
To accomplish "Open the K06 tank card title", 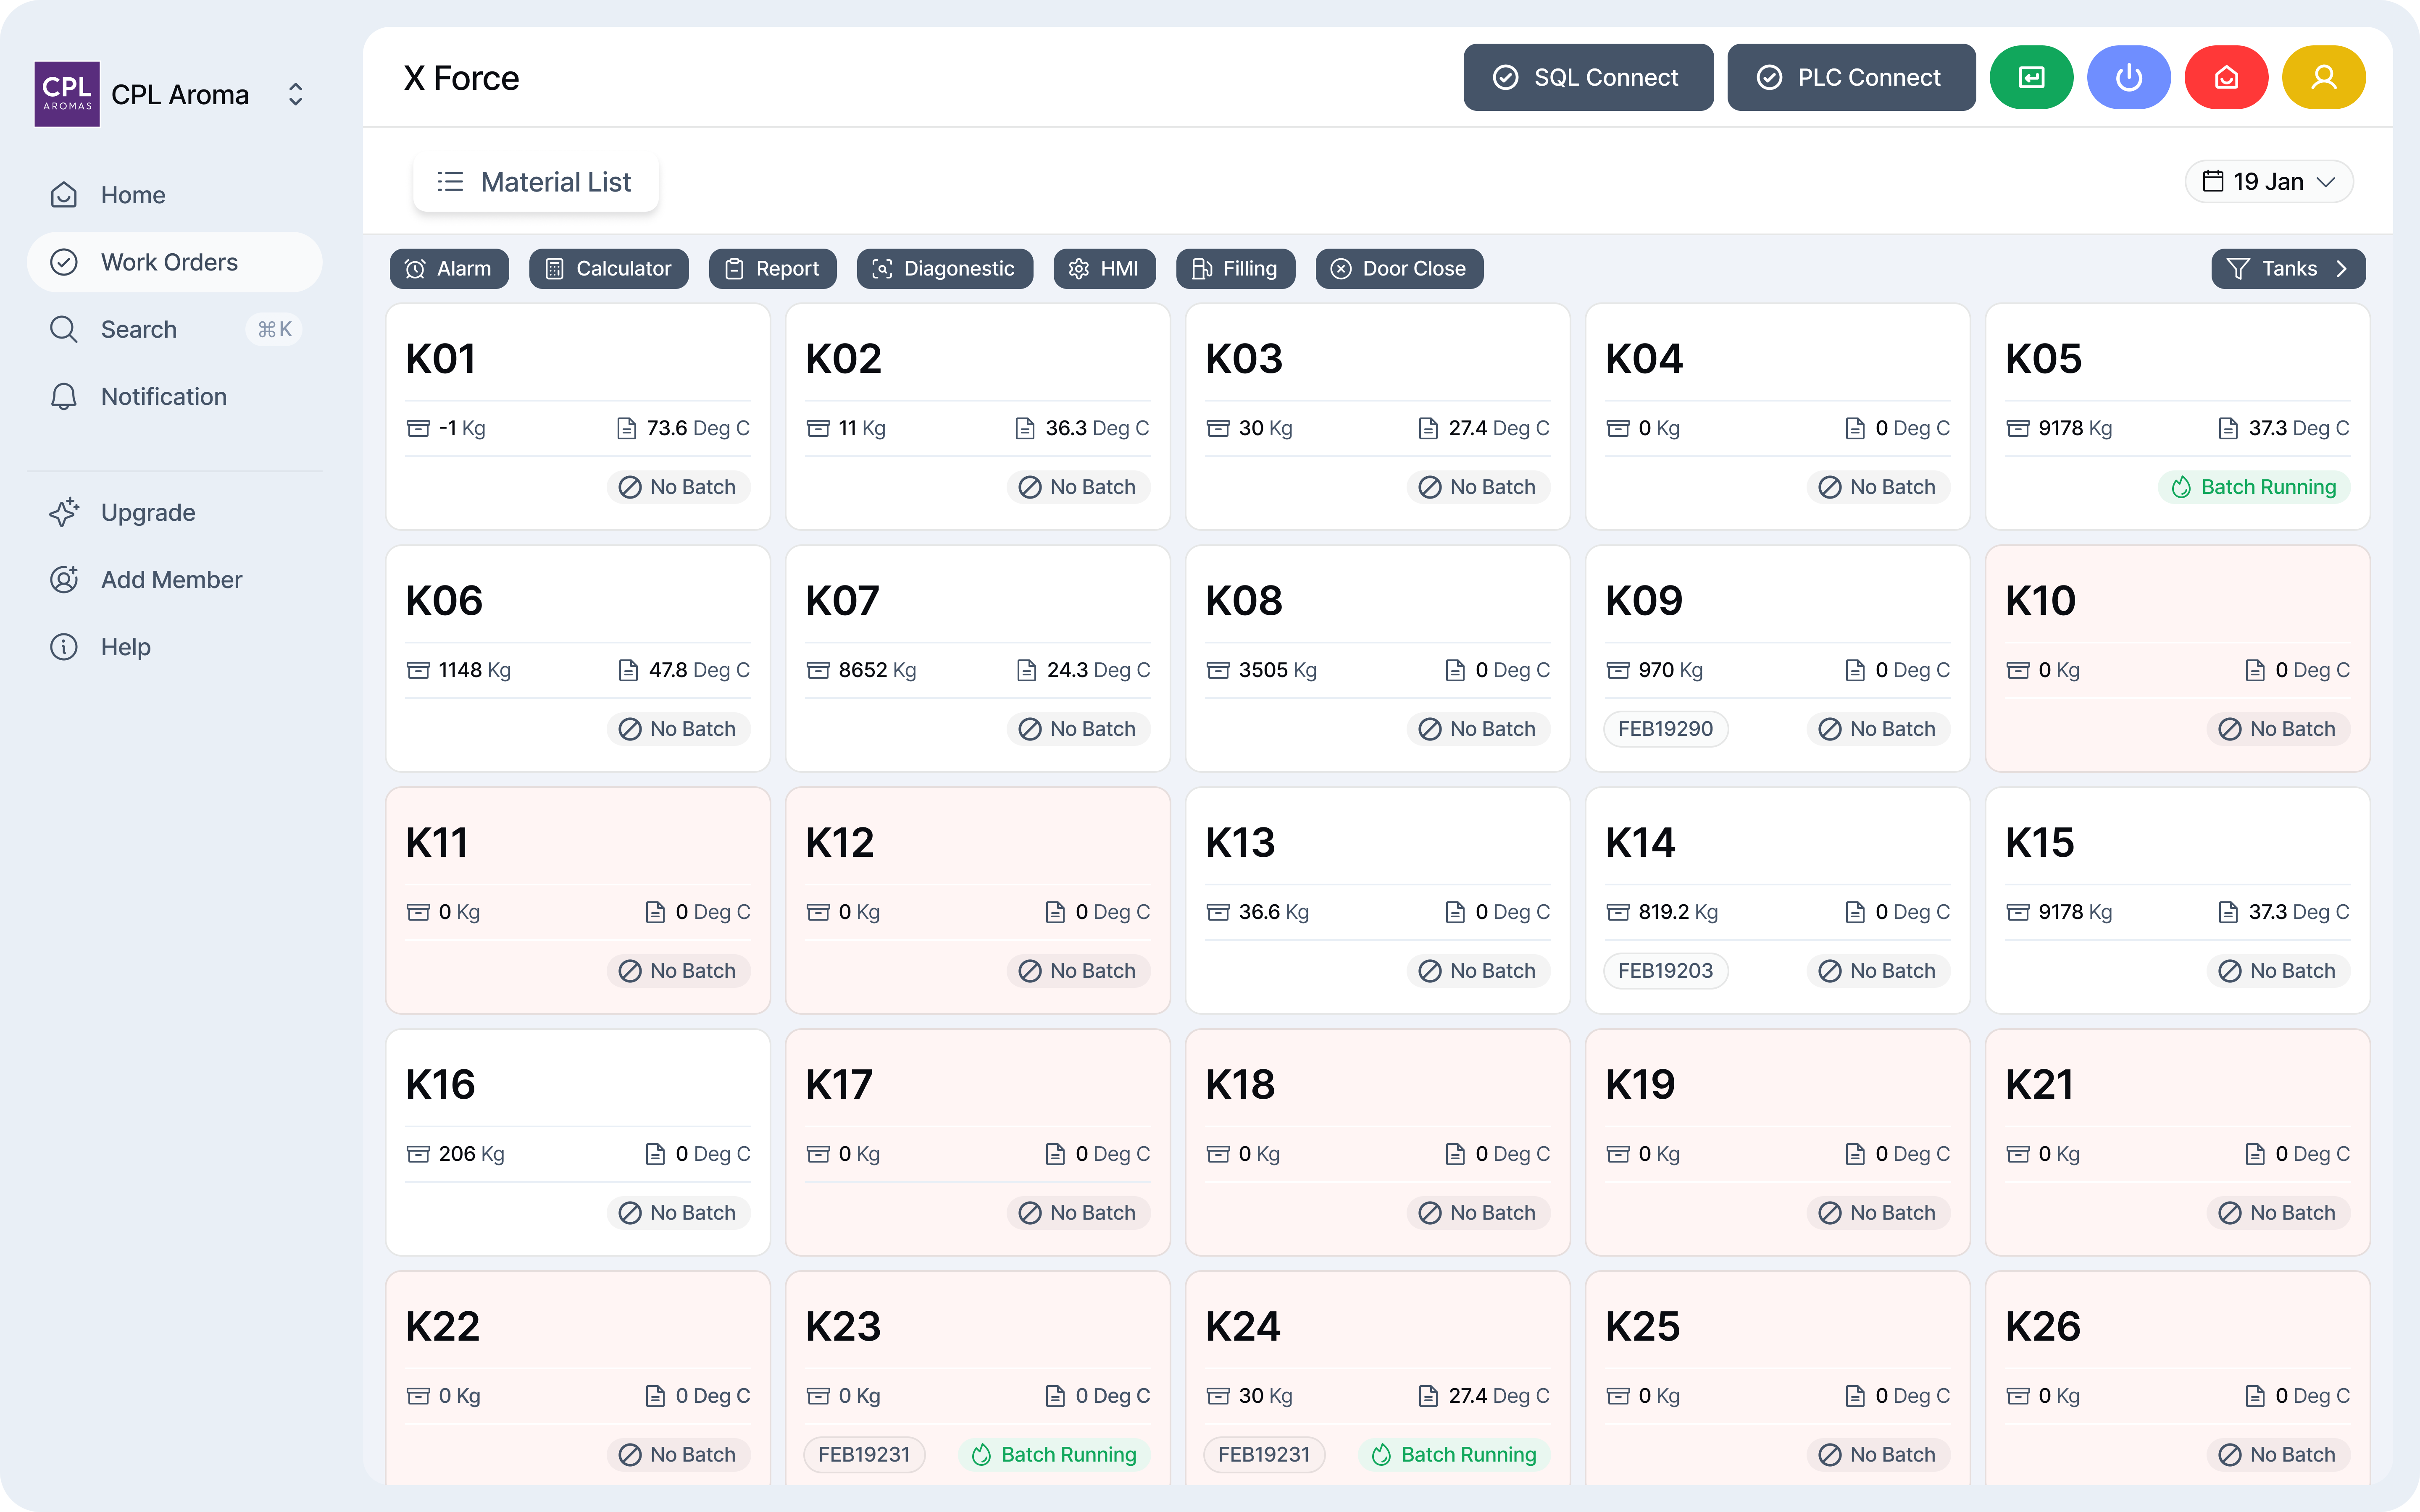I will point(444,600).
